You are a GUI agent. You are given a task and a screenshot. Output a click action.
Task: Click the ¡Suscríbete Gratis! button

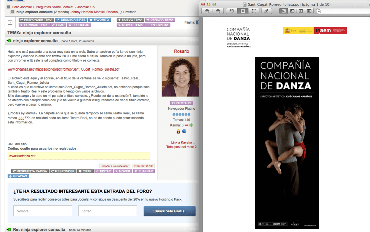coord(170,211)
